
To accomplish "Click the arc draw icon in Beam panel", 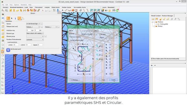I will click(x=23, y=18).
